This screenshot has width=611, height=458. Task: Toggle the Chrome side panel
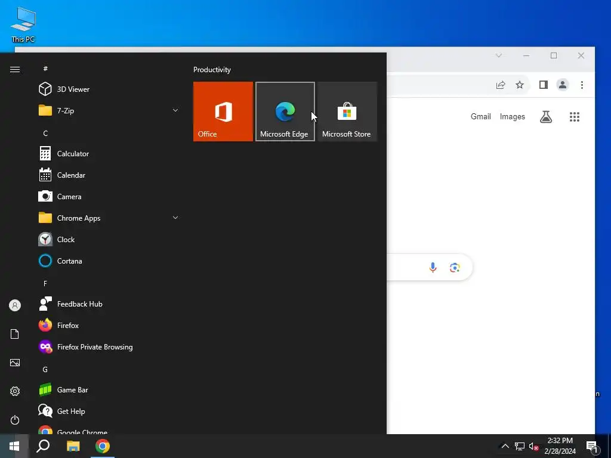coord(543,85)
